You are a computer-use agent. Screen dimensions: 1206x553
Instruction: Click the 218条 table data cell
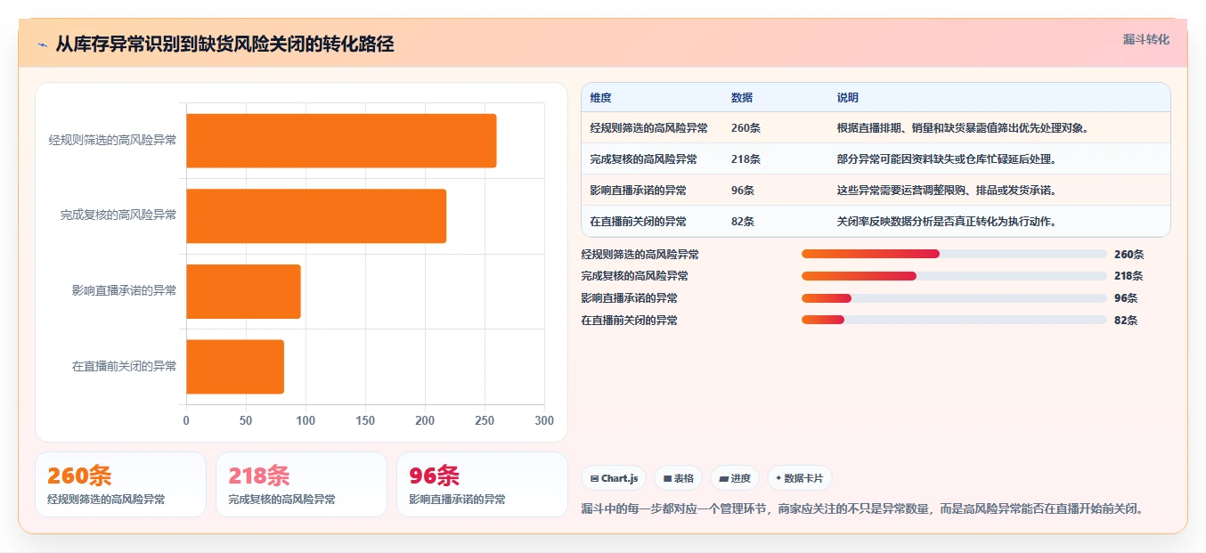tap(746, 159)
